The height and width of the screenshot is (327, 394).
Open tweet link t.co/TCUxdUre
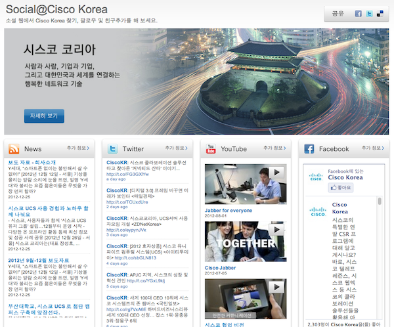pos(127,202)
